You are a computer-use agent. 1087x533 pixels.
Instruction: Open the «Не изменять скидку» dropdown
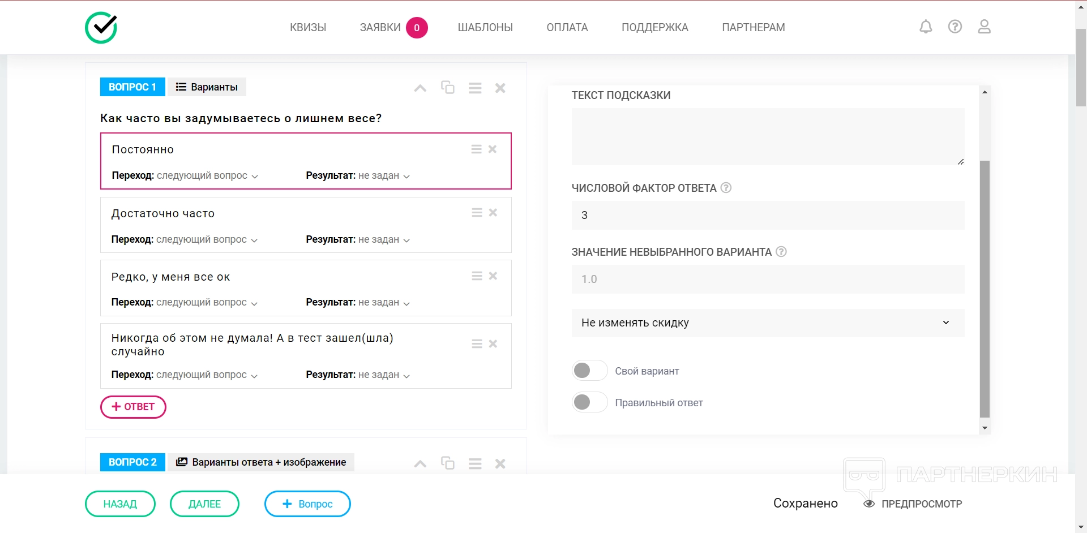point(768,323)
